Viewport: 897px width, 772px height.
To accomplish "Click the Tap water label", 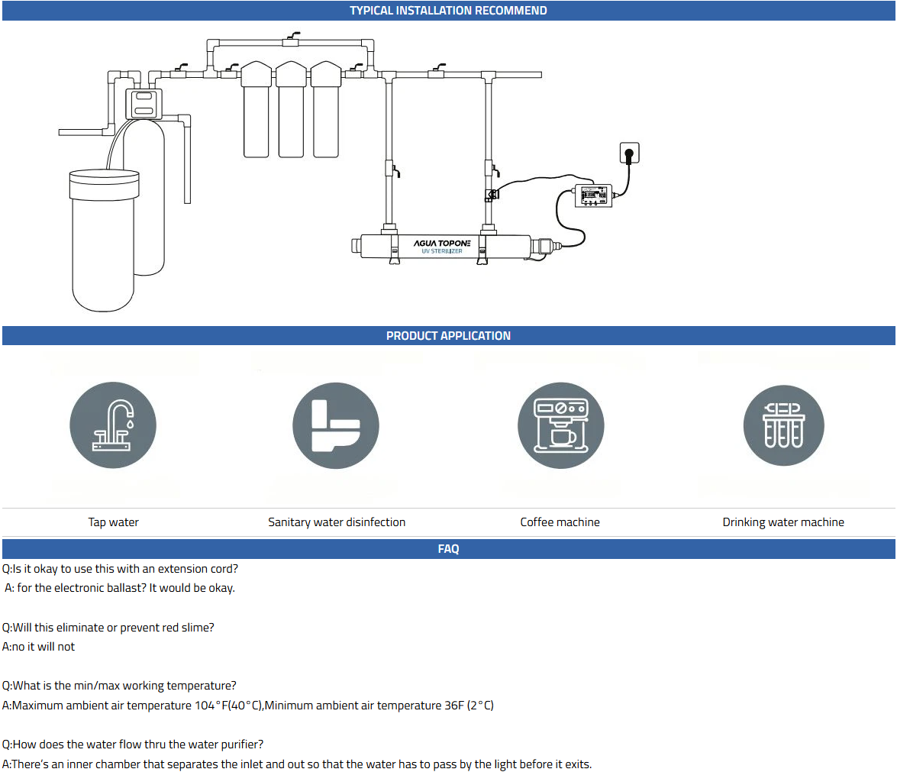I will 113,522.
